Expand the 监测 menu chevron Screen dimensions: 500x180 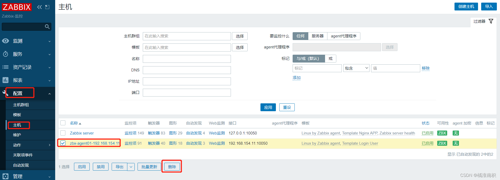(x=50, y=41)
